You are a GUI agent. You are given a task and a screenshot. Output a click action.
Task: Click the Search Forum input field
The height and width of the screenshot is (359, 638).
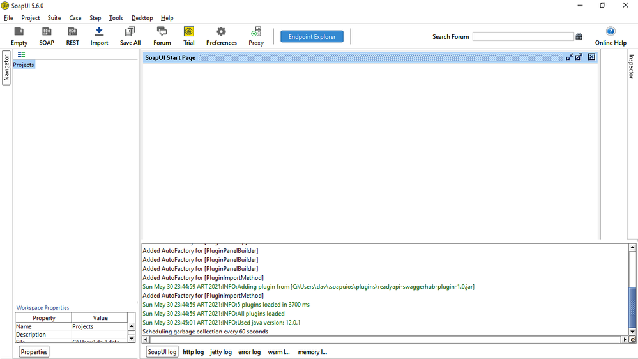pyautogui.click(x=522, y=37)
